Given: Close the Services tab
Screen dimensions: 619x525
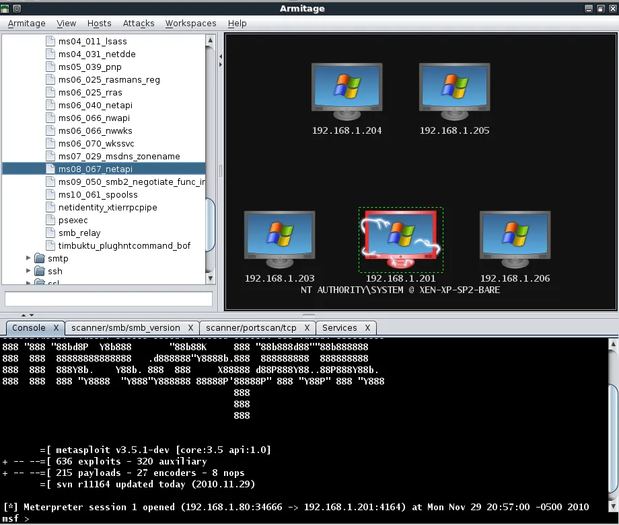Looking at the screenshot, I should tap(368, 328).
